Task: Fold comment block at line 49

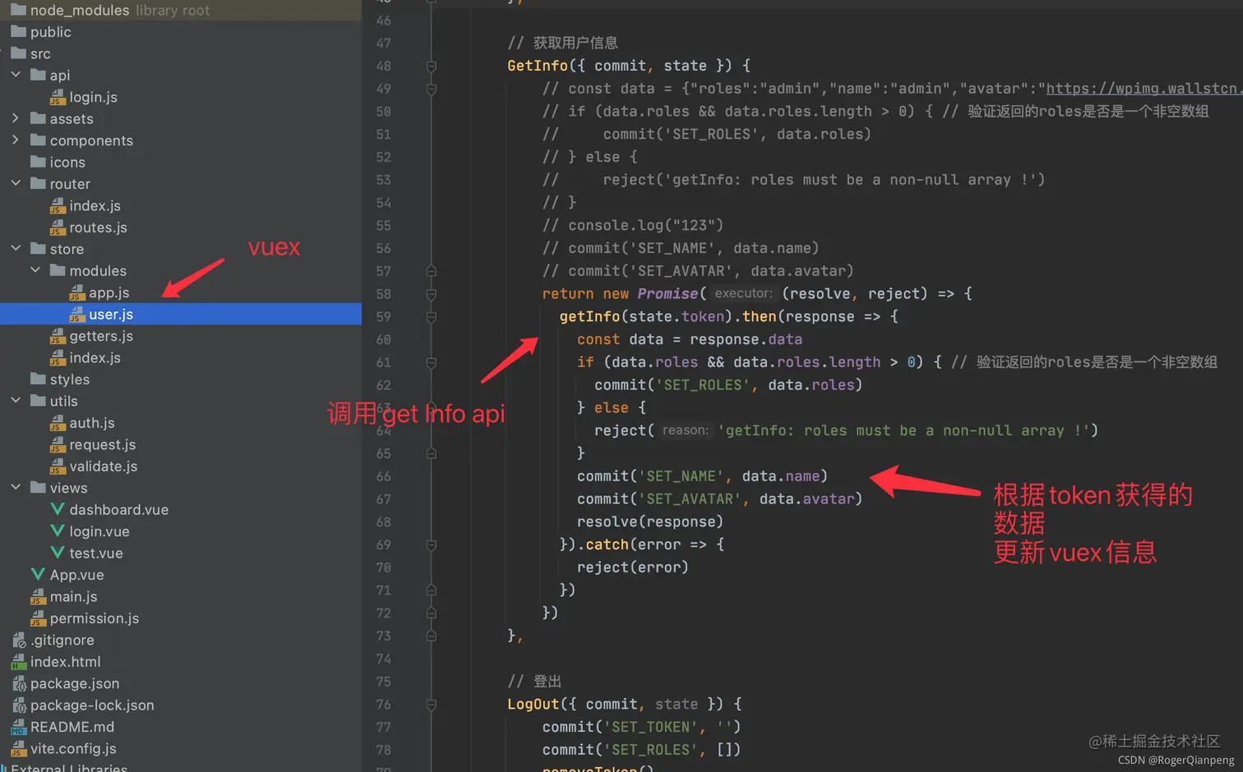Action: point(431,89)
